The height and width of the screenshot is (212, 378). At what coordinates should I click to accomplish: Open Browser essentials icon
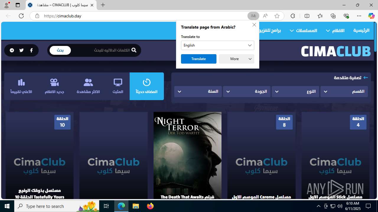(x=346, y=16)
